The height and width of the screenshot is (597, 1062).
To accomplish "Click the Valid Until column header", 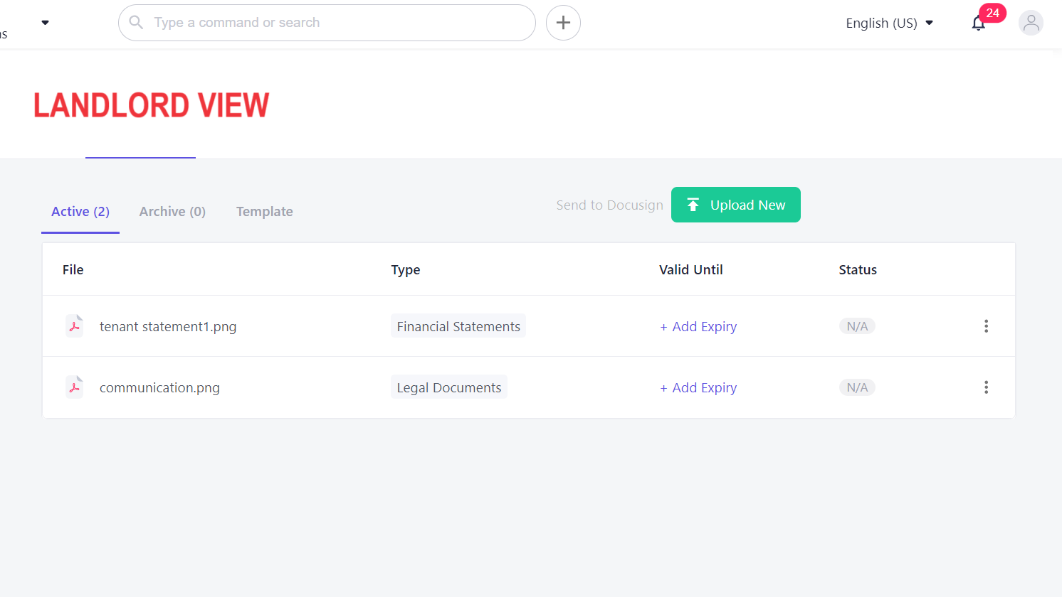I will click(x=691, y=269).
